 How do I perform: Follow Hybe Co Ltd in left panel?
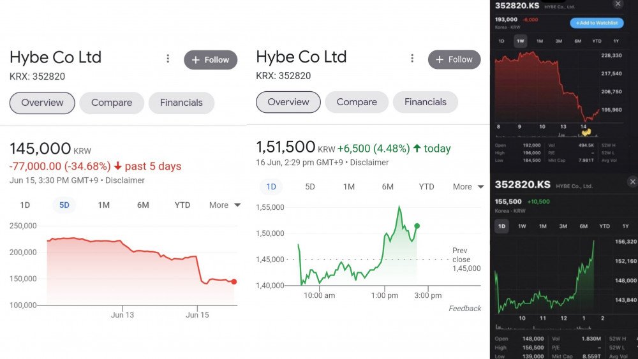(211, 60)
